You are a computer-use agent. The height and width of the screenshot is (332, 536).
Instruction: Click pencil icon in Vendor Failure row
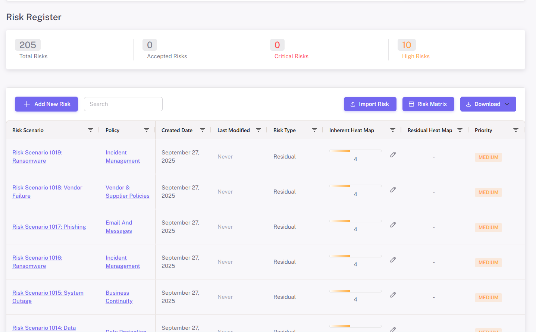point(393,190)
